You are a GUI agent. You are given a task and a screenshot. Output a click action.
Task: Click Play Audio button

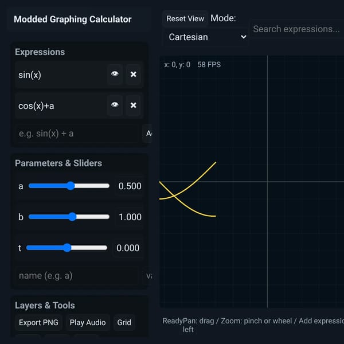point(88,322)
